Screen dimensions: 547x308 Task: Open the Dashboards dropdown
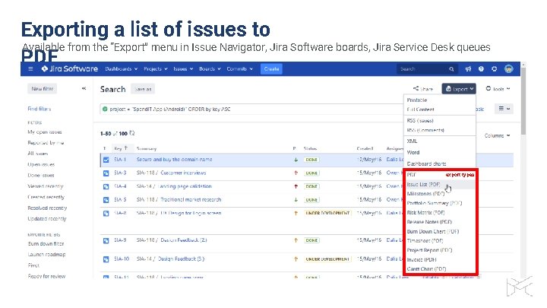122,68
